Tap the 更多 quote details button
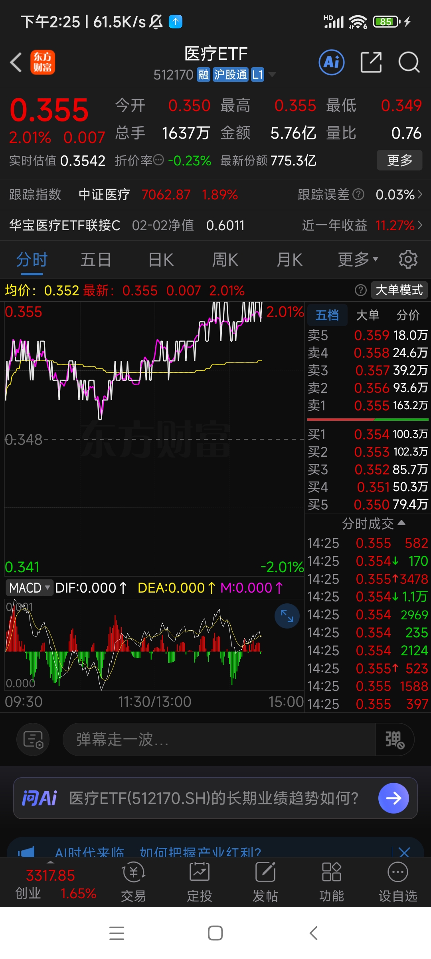This screenshot has height=959, width=431. [399, 160]
